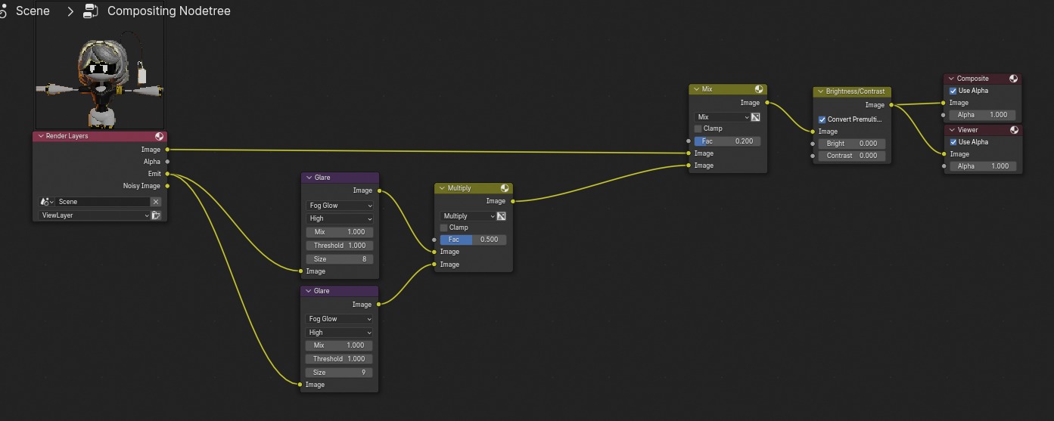This screenshot has width=1054, height=421.
Task: Click the Compositing Nodetree breadcrumb icon
Action: (x=91, y=11)
